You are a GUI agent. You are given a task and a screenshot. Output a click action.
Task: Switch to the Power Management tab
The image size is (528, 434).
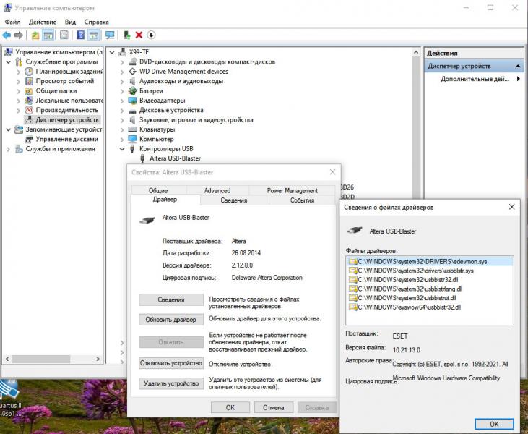[x=292, y=190]
